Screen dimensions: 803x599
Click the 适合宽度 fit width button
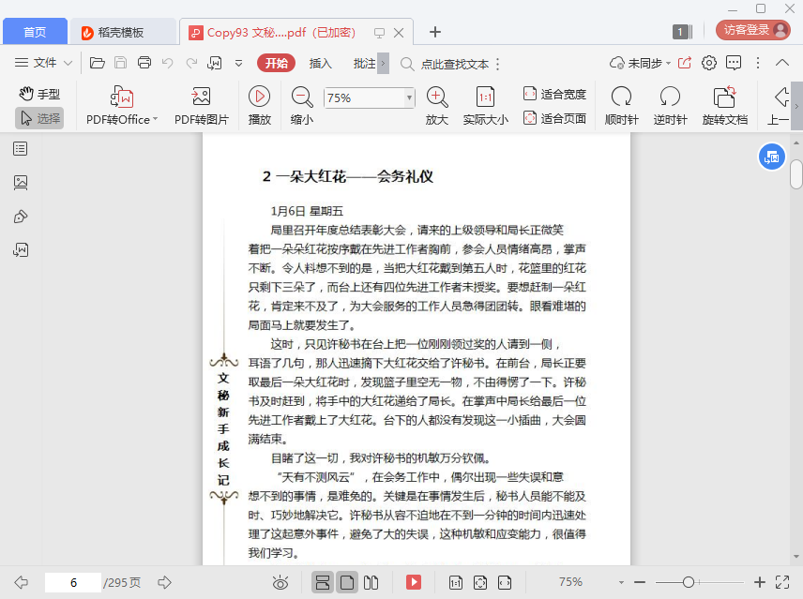(x=554, y=94)
